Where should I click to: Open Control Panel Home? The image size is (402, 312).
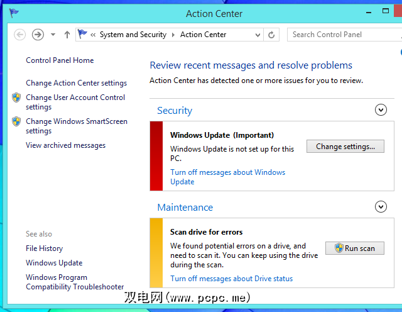pos(60,60)
